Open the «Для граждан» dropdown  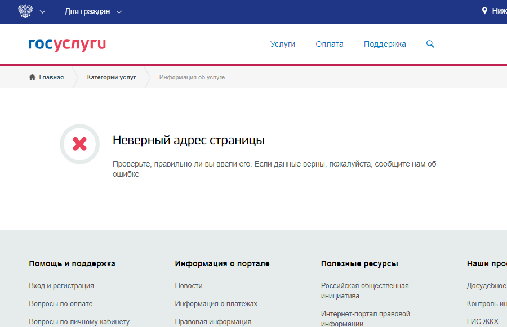click(x=93, y=12)
